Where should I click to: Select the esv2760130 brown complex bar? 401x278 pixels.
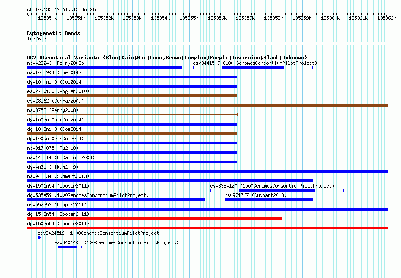click(x=132, y=96)
